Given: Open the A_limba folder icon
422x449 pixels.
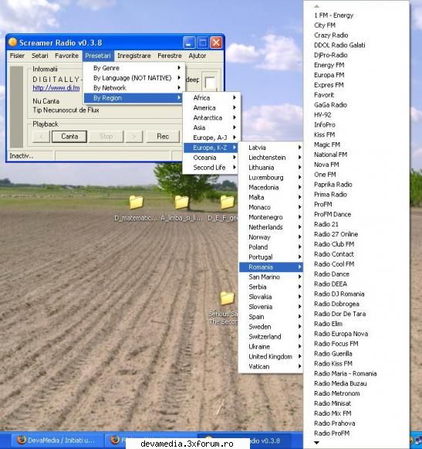Looking at the screenshot, I should [x=181, y=202].
